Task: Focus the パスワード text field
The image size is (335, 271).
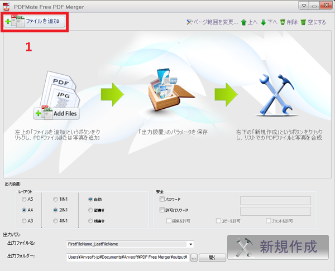Action: (275, 201)
